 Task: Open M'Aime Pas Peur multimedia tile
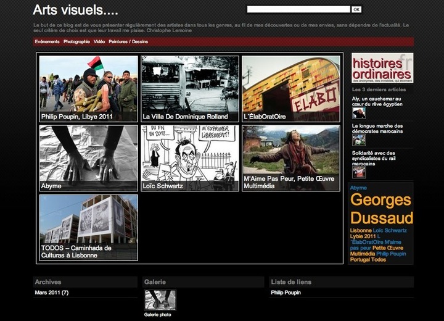pos(290,158)
